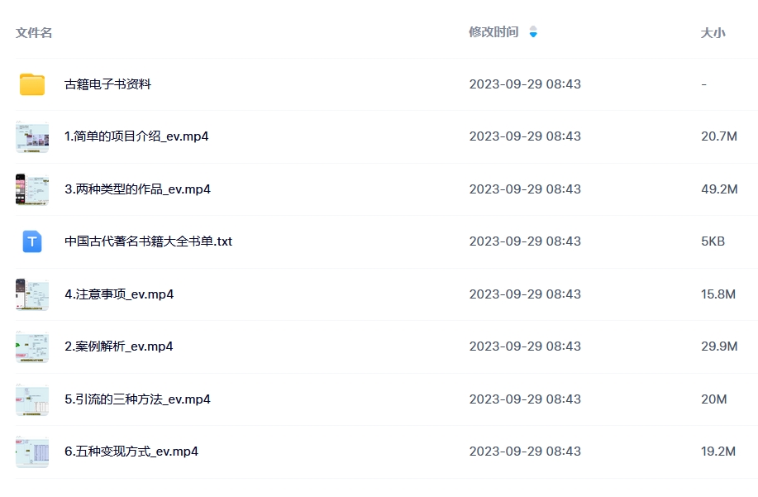Open thumbnail of 4.注意事项_ev.mp4
Screen dimensions: 758x497
click(32, 294)
